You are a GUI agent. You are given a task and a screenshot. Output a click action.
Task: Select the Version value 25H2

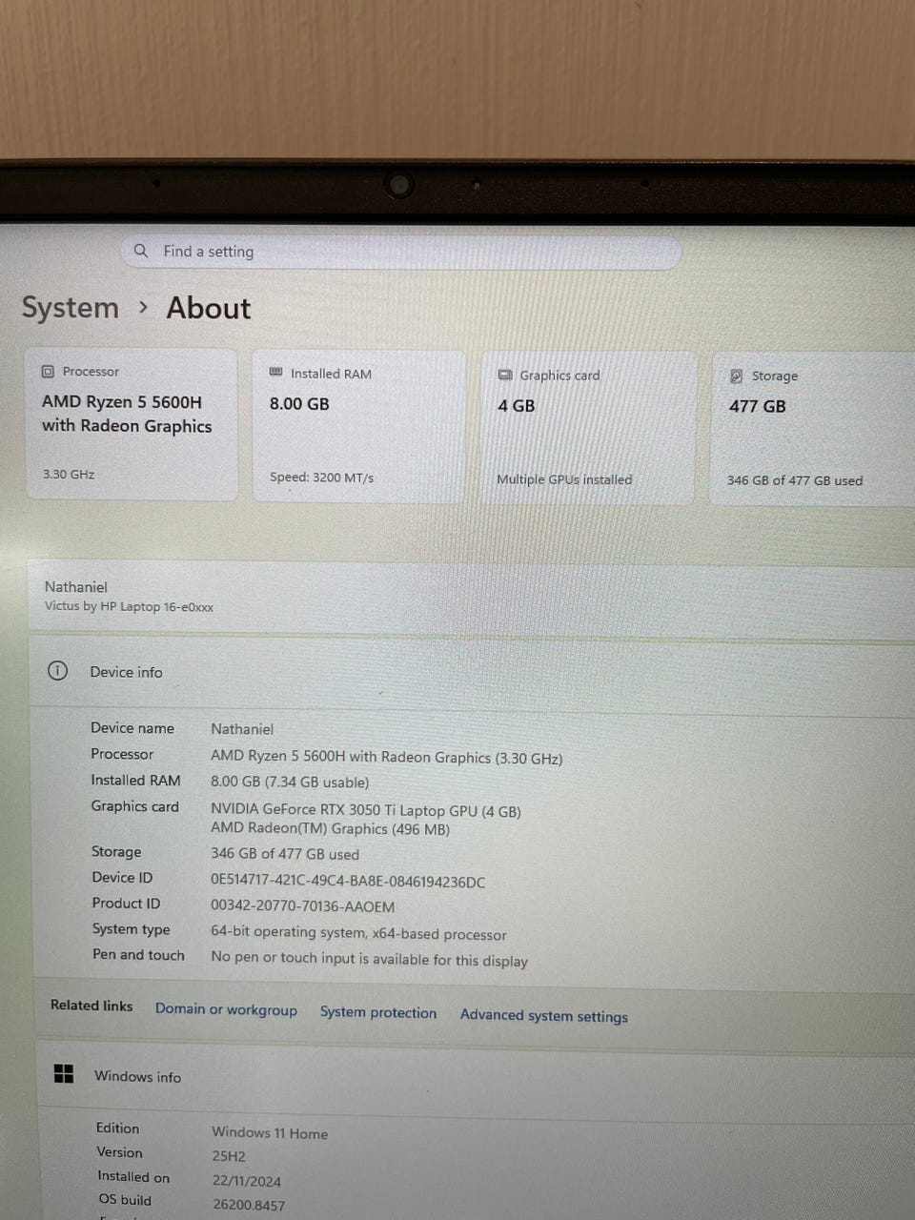coord(229,1156)
